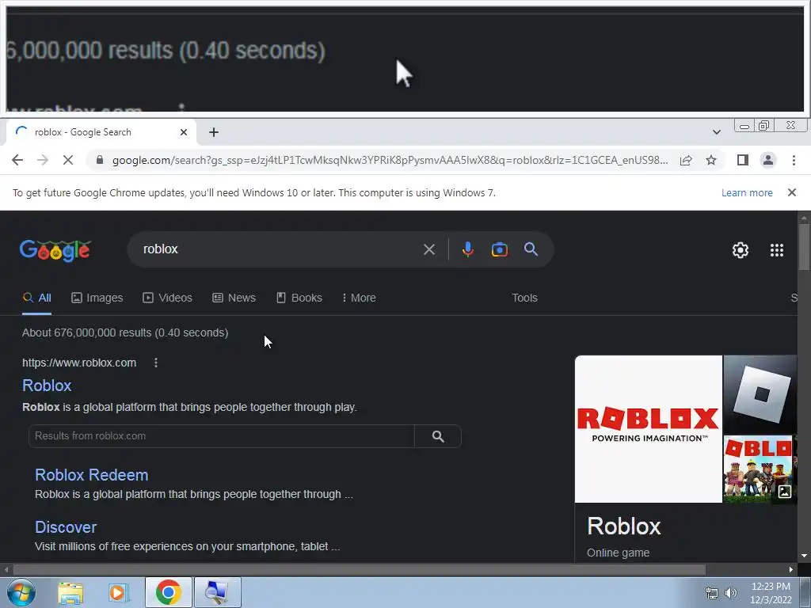This screenshot has height=608, width=811.
Task: Open the volume tray icon
Action: tap(730, 593)
